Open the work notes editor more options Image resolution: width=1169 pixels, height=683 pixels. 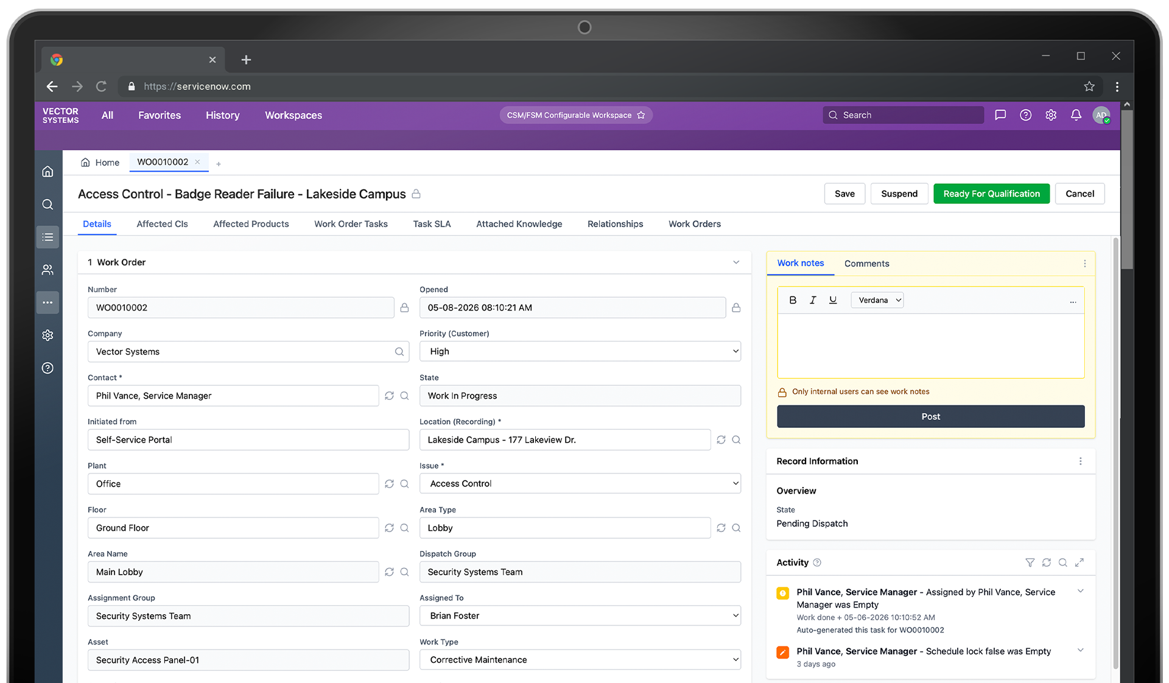tap(1073, 301)
